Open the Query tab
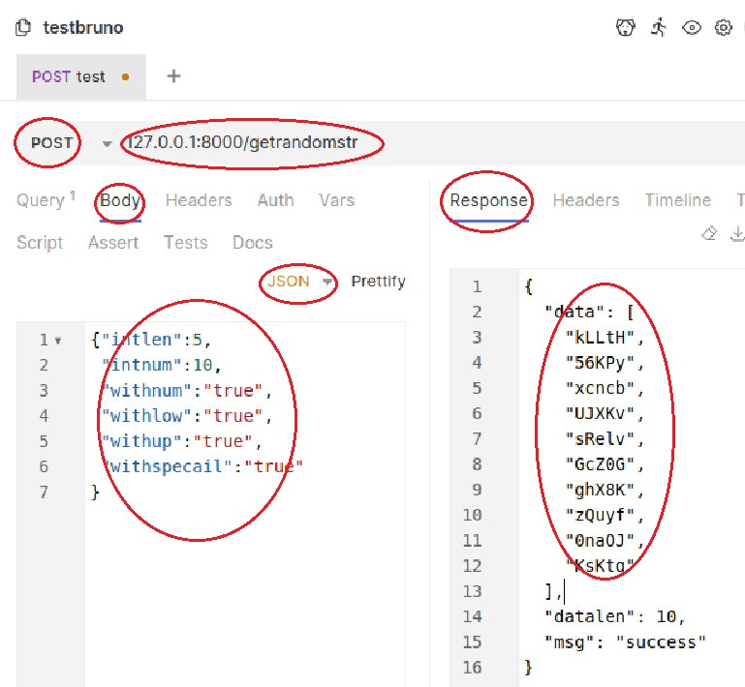This screenshot has height=687, width=745. click(40, 200)
